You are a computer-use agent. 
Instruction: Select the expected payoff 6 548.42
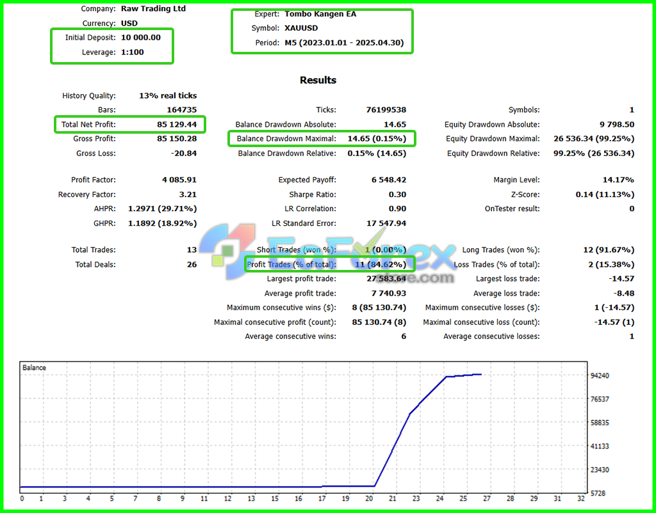pos(389,180)
